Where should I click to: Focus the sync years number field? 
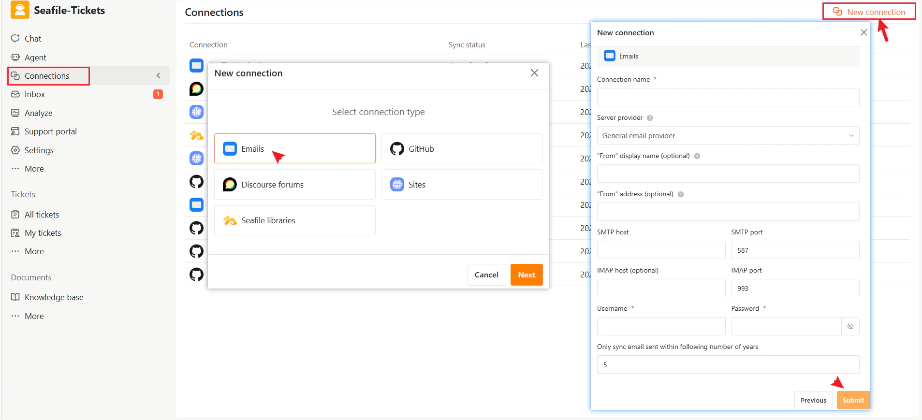coord(728,364)
